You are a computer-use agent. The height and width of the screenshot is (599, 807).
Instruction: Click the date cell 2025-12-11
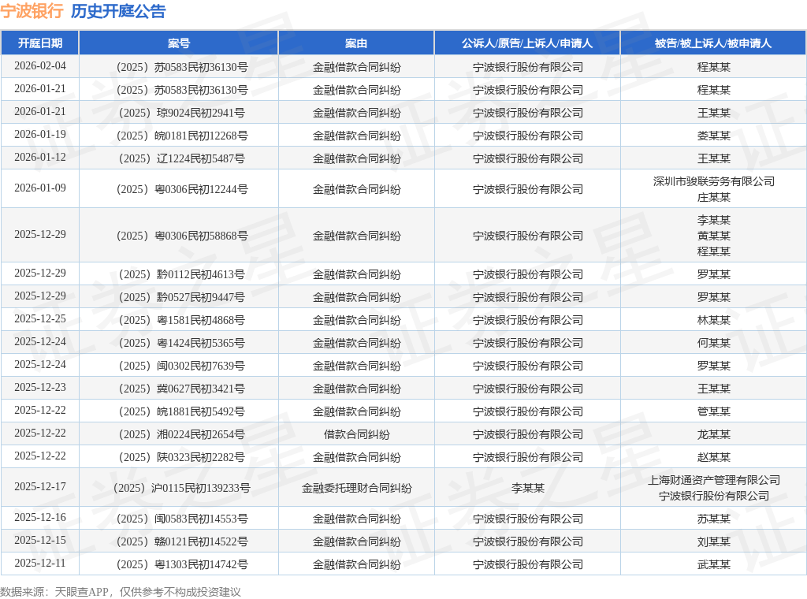click(x=40, y=563)
